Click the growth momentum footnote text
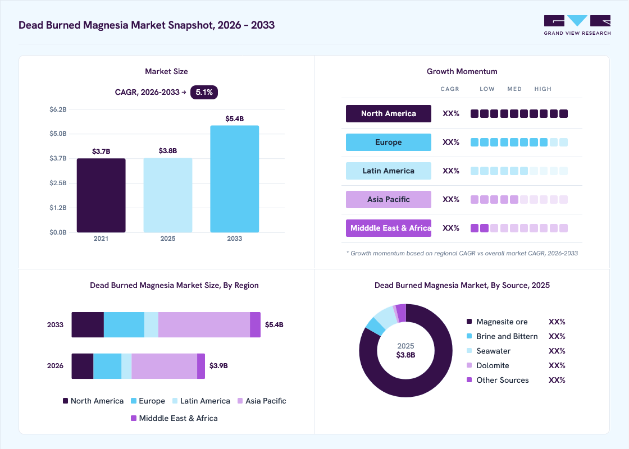Screen dimensions: 629x449 click(x=462, y=253)
